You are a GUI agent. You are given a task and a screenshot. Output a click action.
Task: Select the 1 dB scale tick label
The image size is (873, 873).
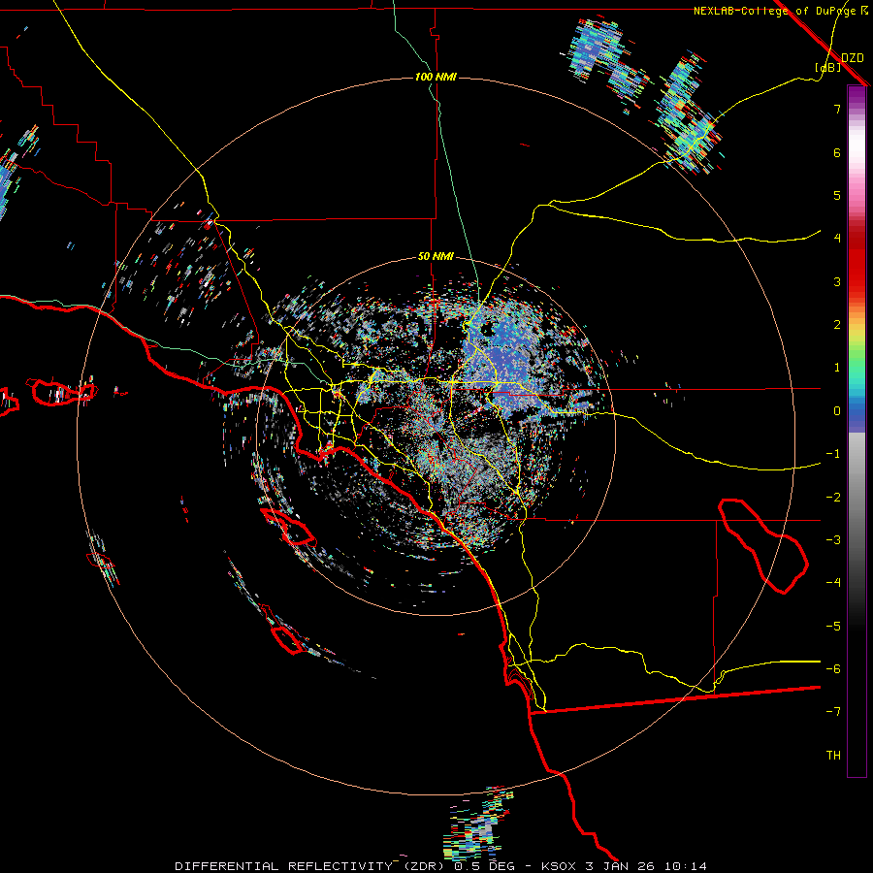(x=837, y=368)
